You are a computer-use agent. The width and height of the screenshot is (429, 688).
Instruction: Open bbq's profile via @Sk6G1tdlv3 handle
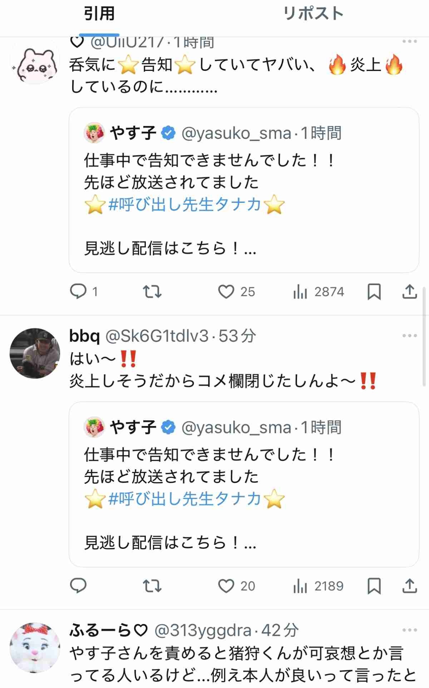pos(157,336)
